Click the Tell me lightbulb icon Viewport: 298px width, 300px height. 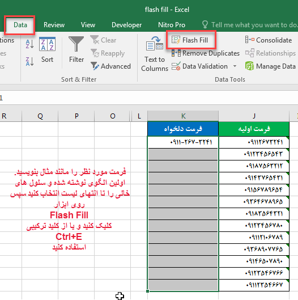click(x=205, y=25)
